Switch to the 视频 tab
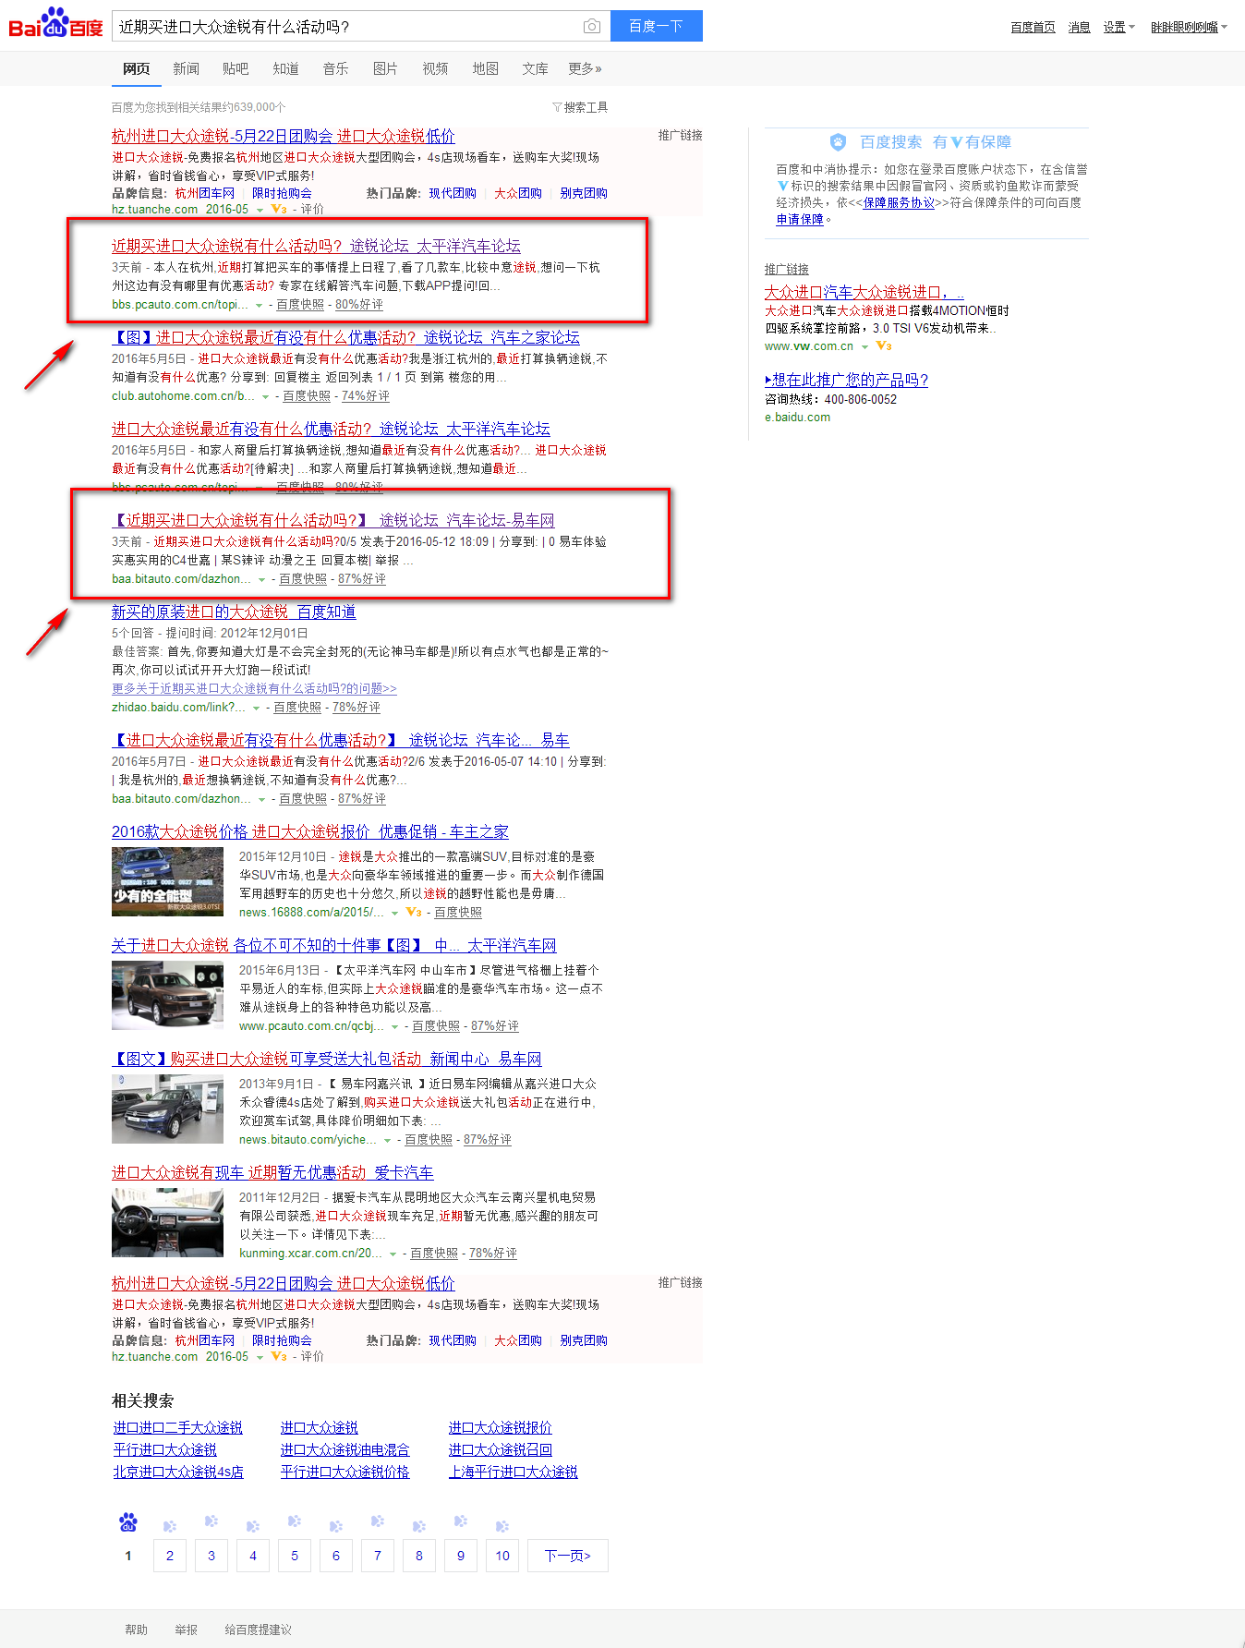The height and width of the screenshot is (1648, 1245). (435, 68)
